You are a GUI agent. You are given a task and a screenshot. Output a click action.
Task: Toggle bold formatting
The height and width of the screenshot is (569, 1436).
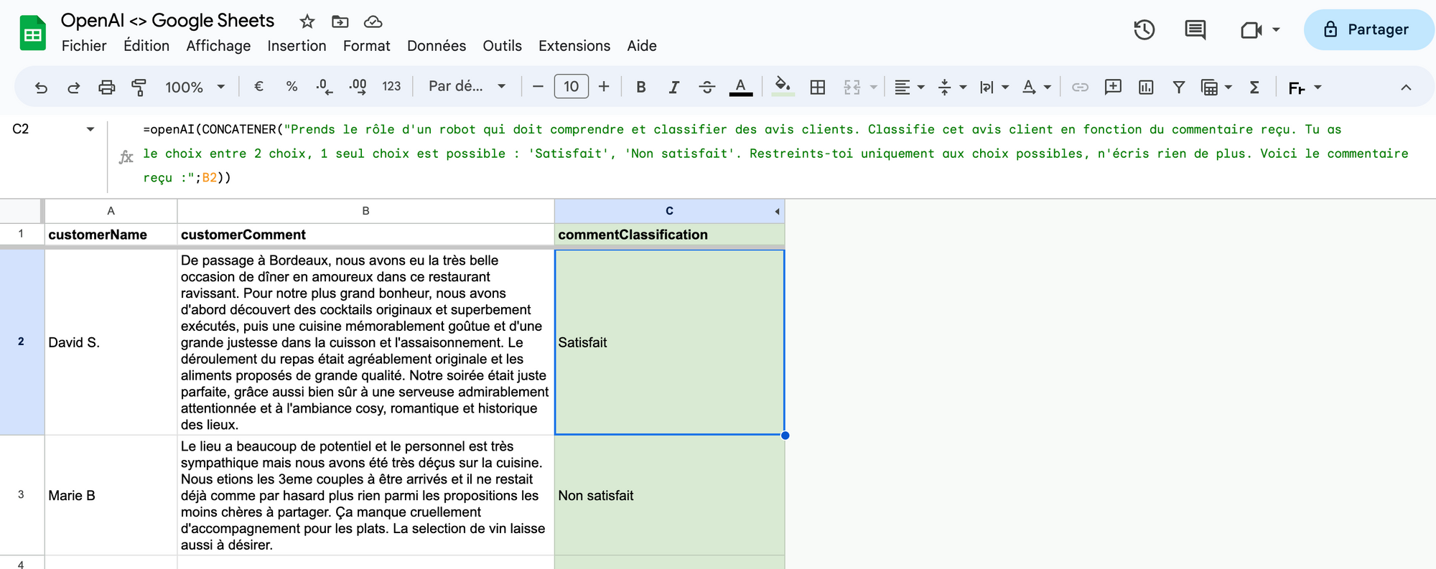click(x=640, y=88)
